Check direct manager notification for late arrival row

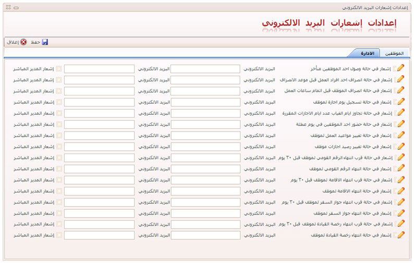coord(58,69)
